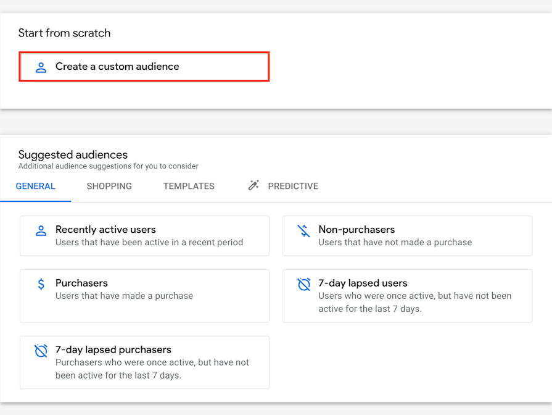Click the person icon beside Create a custom audience
This screenshot has width=552, height=415.
[x=41, y=67]
